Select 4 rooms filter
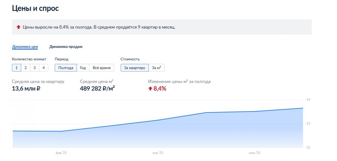 pos(44,68)
